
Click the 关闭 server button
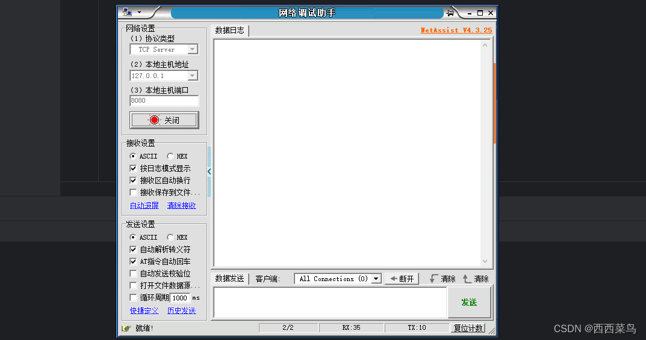(164, 120)
